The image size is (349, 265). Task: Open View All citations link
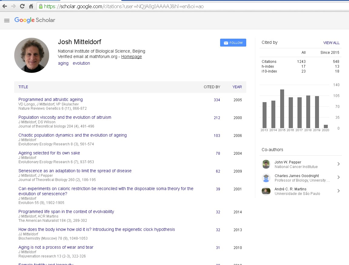tap(331, 43)
